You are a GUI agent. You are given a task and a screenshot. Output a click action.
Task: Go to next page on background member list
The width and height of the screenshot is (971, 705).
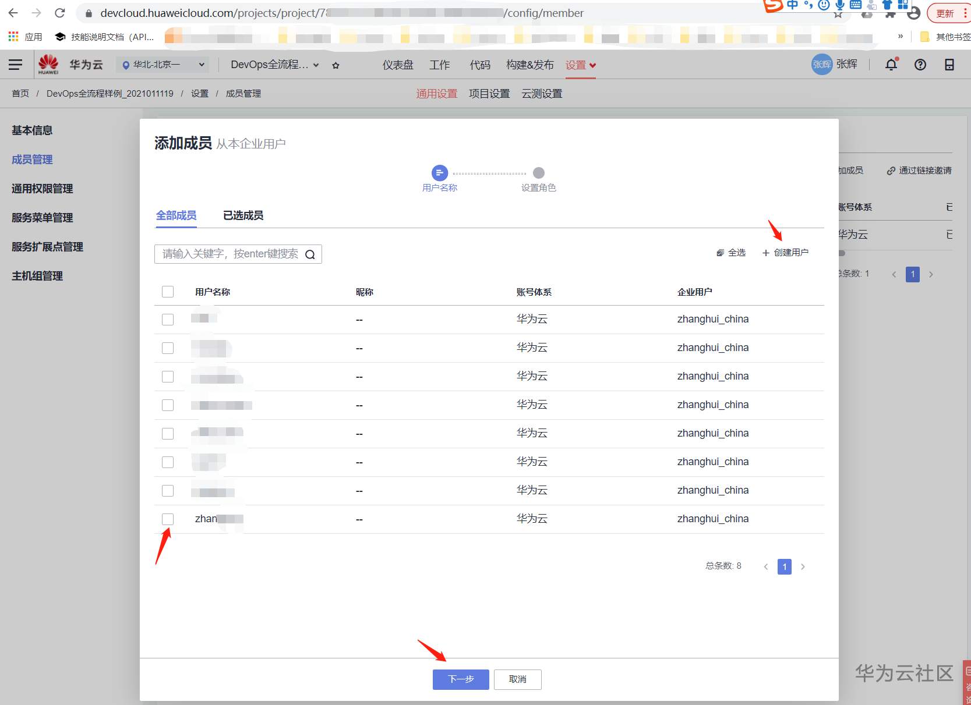[x=931, y=274]
